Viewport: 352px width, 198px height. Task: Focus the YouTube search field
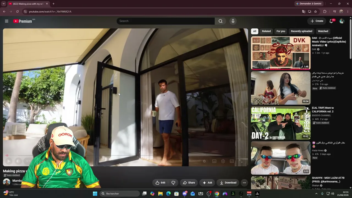click(166, 21)
